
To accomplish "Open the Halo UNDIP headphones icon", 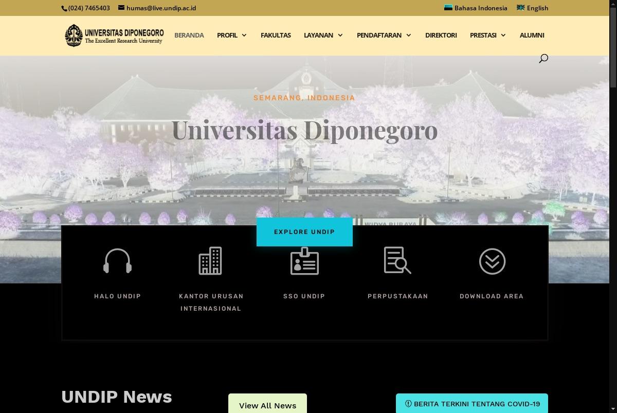I will click(118, 261).
